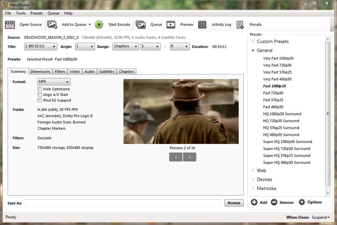This screenshot has width=337, height=225.
Task: Toggle the Align A/V Start checkbox
Action: (x=40, y=95)
